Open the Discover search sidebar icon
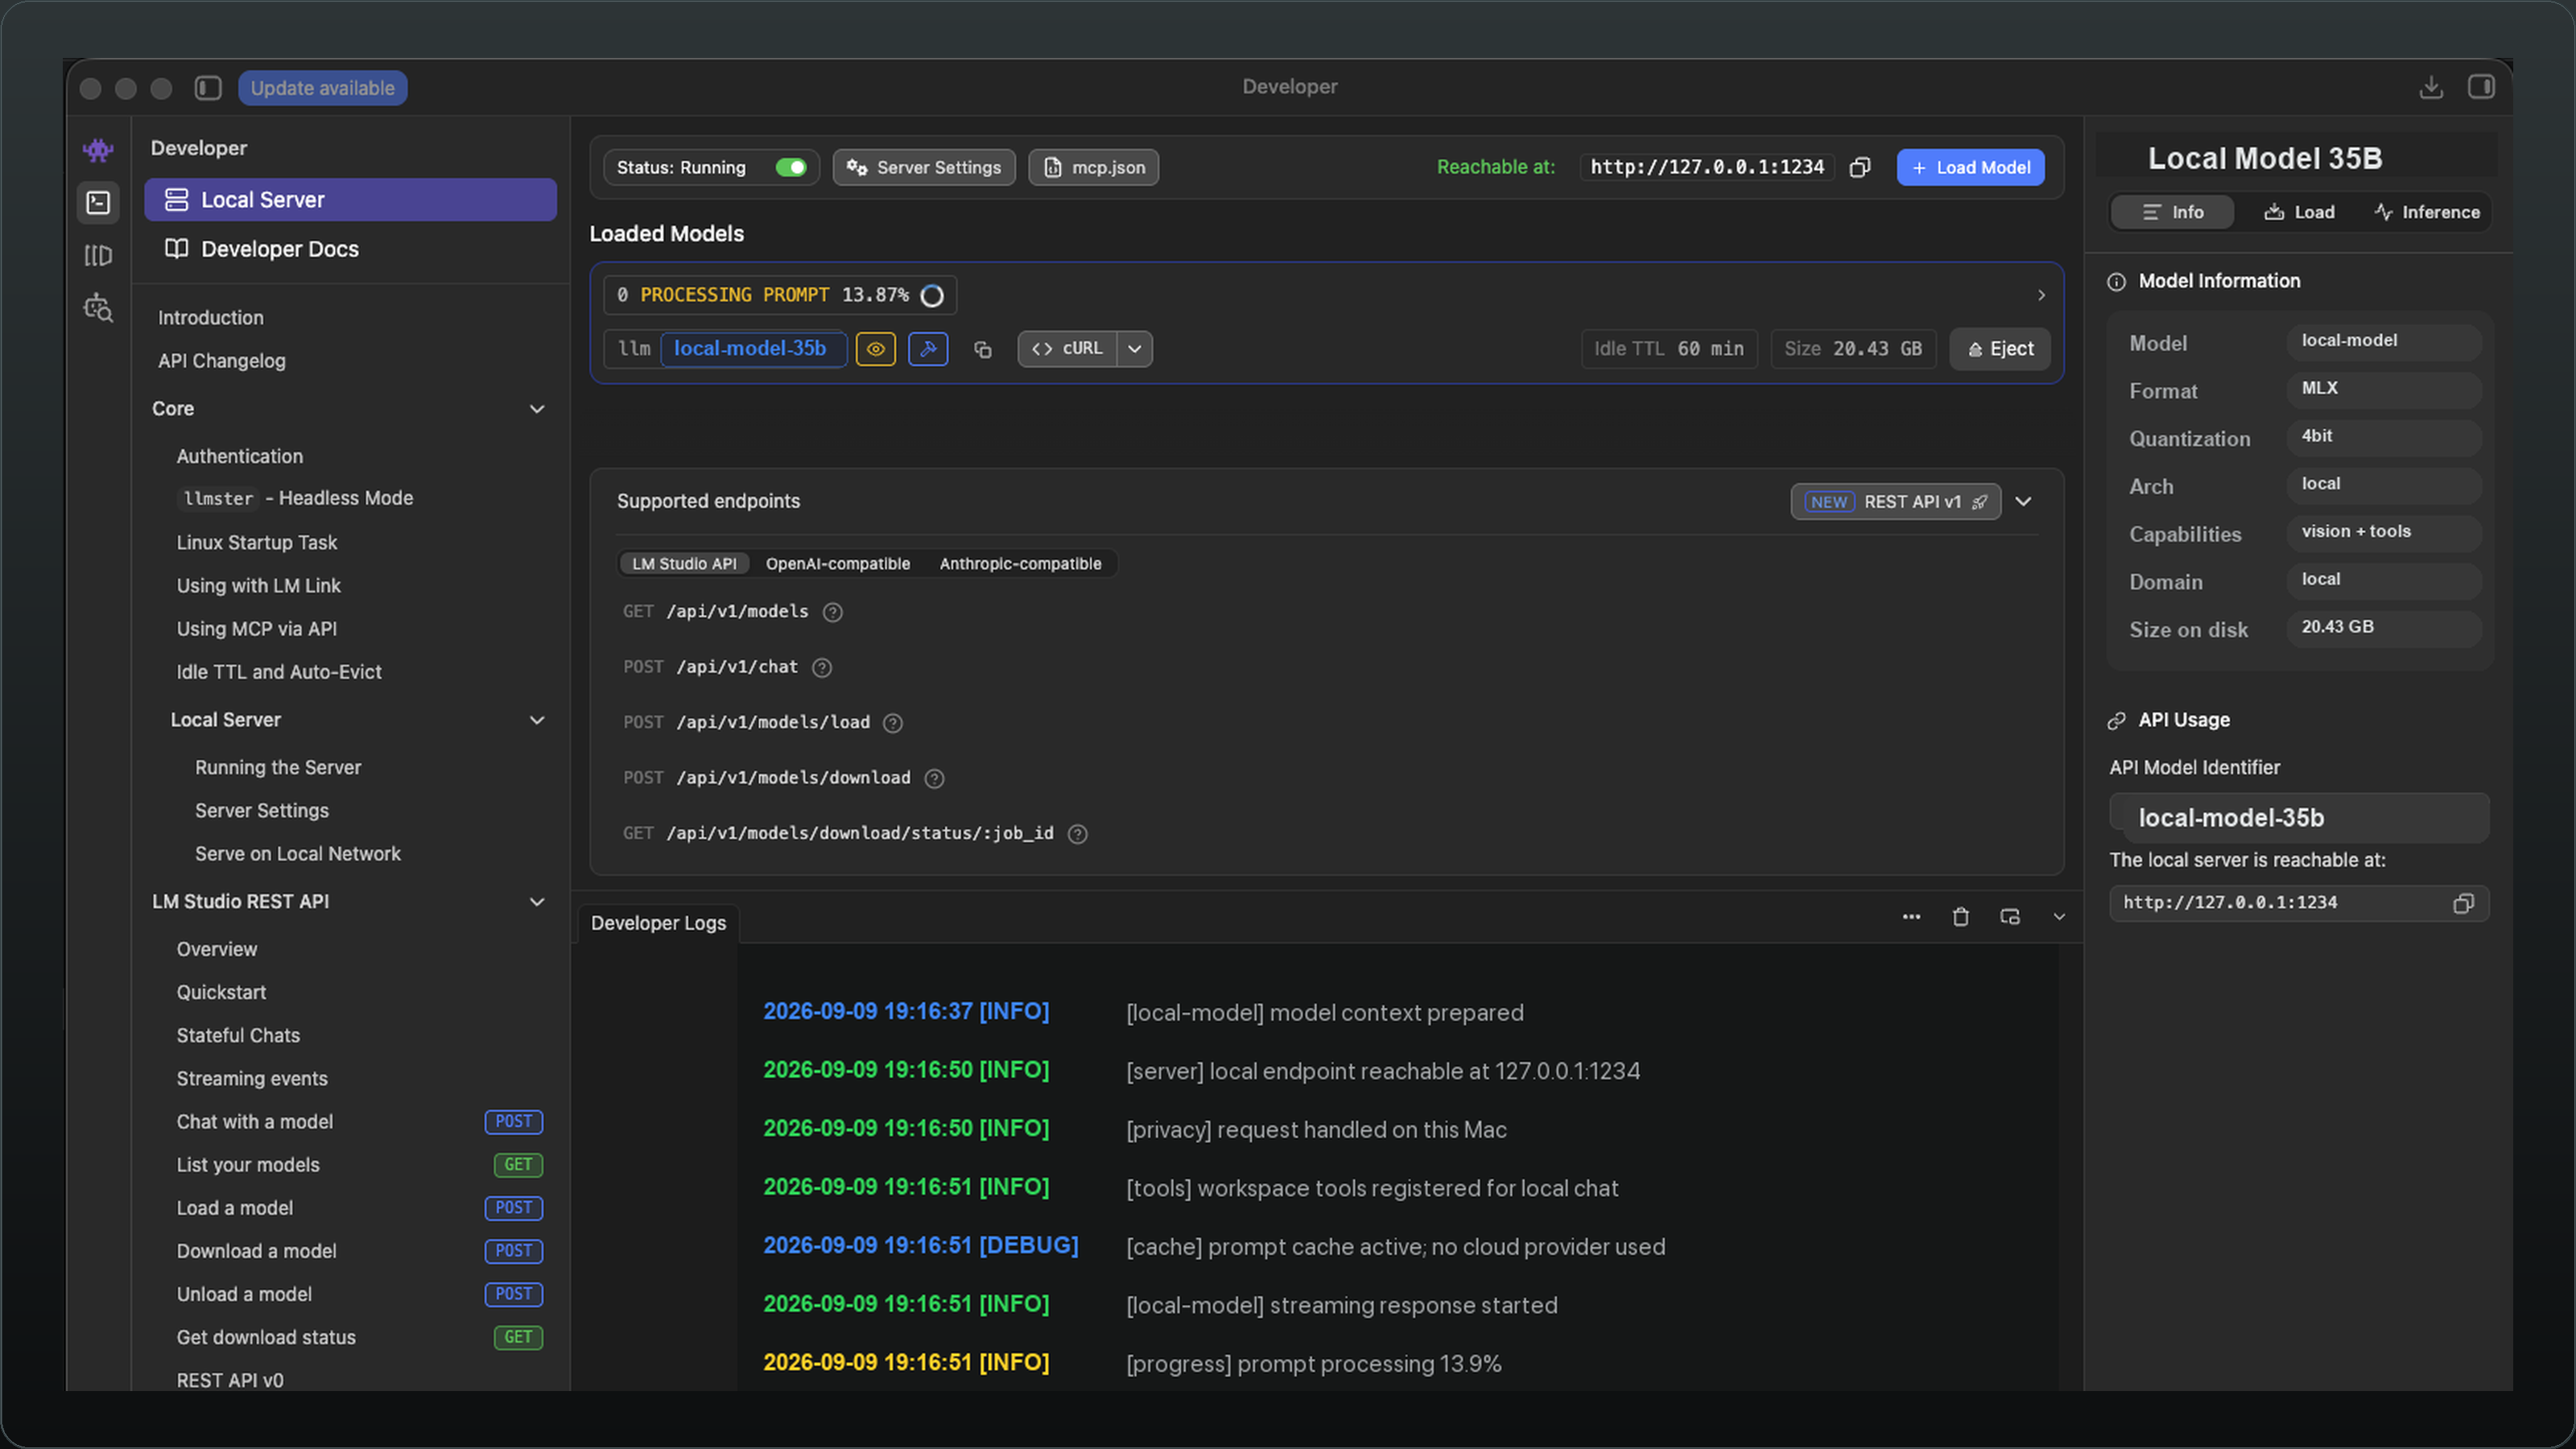The height and width of the screenshot is (1449, 2576). [x=98, y=308]
